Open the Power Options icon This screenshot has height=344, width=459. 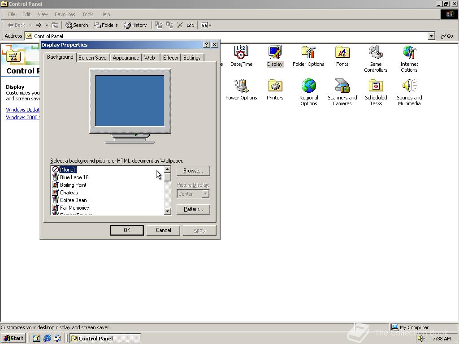coord(241,90)
